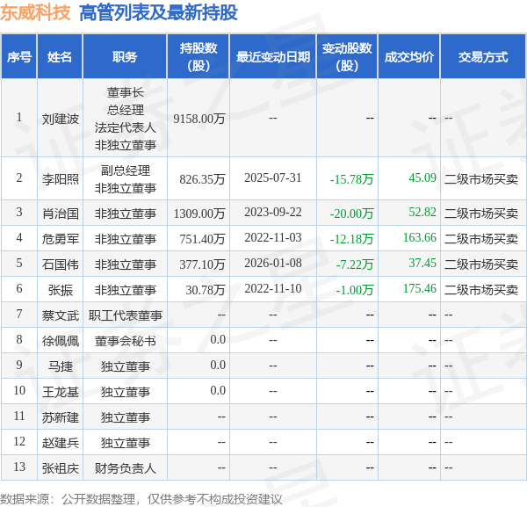
Task: Click the change value -15.78万
Action: coord(351,179)
